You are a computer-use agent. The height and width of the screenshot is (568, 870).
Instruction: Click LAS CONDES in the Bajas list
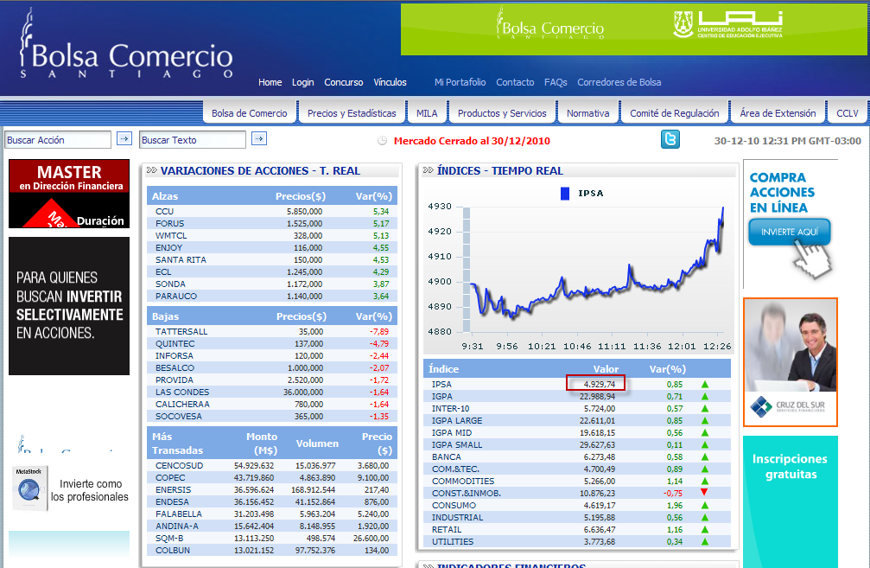click(182, 392)
